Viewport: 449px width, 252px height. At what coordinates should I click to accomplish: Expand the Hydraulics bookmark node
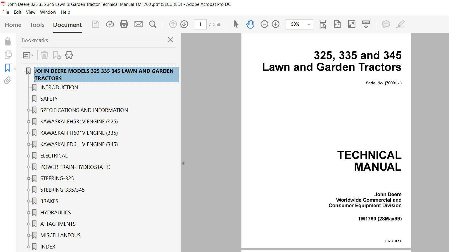coord(29,213)
